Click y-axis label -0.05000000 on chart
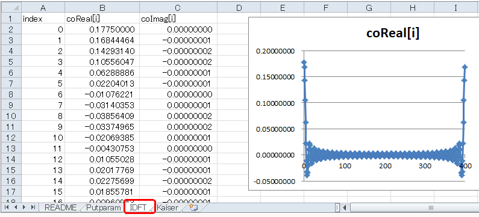The height and width of the screenshot is (217, 479). click(274, 182)
